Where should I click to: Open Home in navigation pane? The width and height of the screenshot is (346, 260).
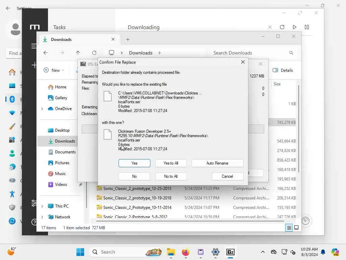point(57,87)
